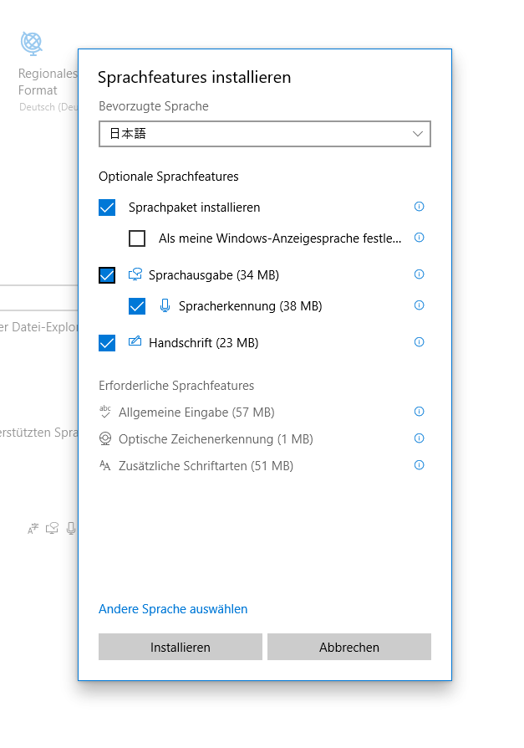Image resolution: width=524 pixels, height=748 pixels.
Task: Select the translation A字 icon behind the dialog
Action: pos(33,528)
